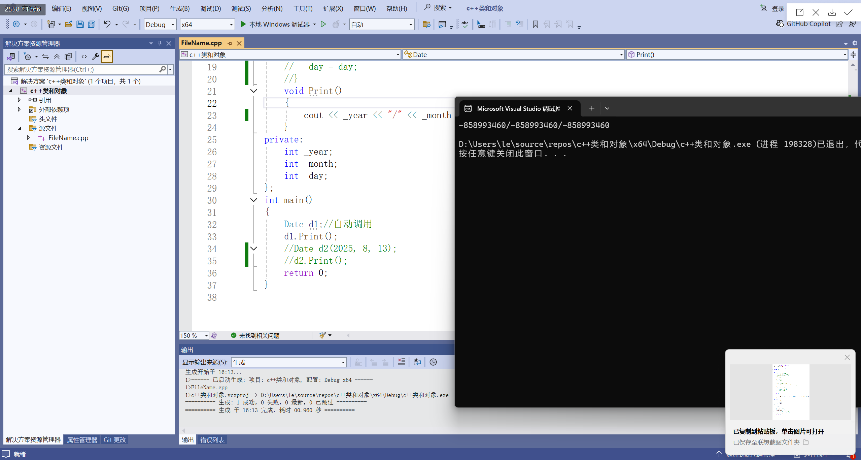
Task: Start debugging with 本地 Windows 调试器
Action: [275, 24]
